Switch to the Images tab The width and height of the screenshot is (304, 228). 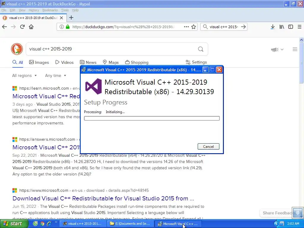coord(39,62)
